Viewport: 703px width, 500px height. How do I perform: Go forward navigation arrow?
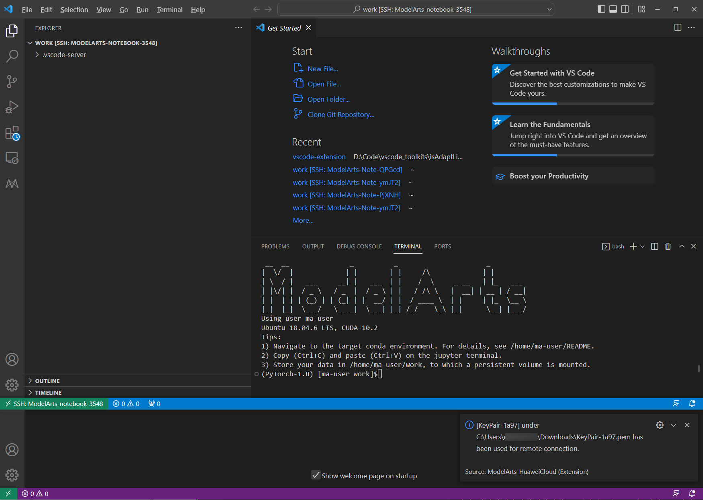click(x=268, y=9)
